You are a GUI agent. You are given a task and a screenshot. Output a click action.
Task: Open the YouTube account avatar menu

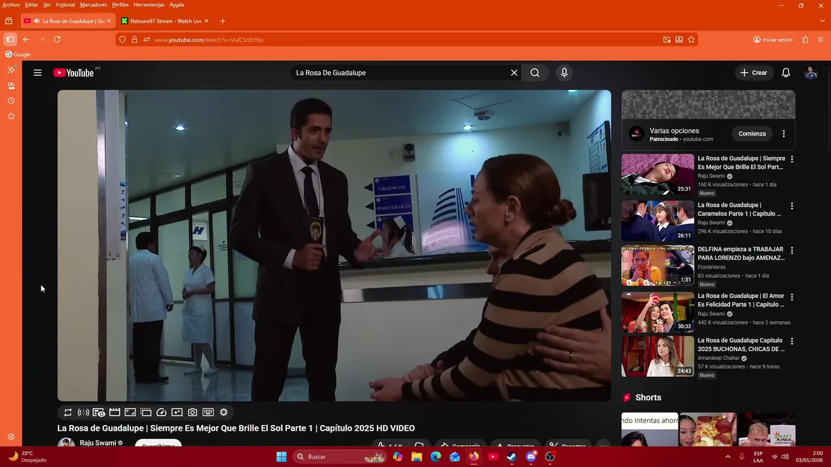(x=811, y=73)
